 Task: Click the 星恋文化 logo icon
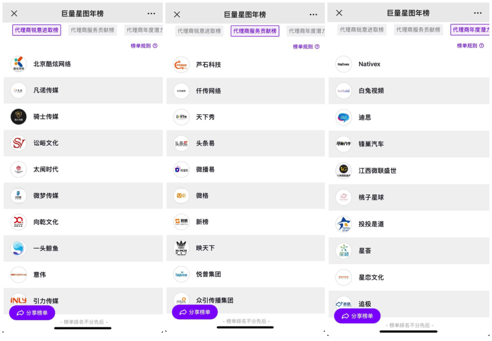point(344,277)
